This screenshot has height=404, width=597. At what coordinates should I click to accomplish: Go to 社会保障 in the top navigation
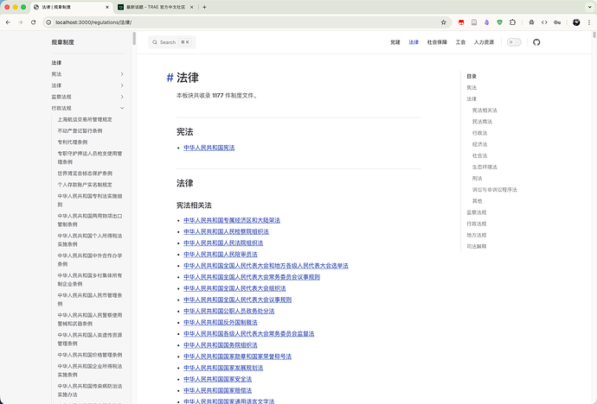click(438, 41)
